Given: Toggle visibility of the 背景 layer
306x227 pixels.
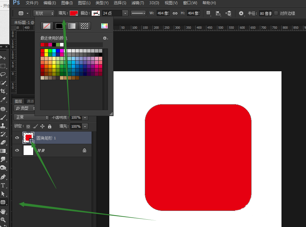Looking at the screenshot, I should coord(17,150).
